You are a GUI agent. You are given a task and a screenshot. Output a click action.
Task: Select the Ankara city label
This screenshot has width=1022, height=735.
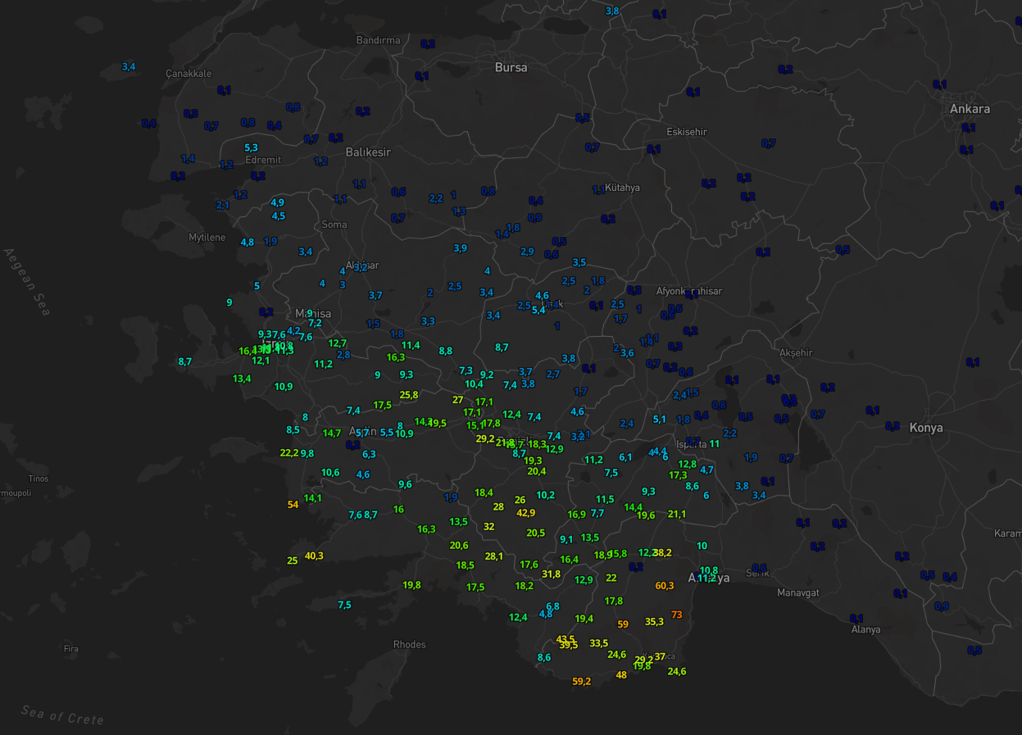[970, 109]
